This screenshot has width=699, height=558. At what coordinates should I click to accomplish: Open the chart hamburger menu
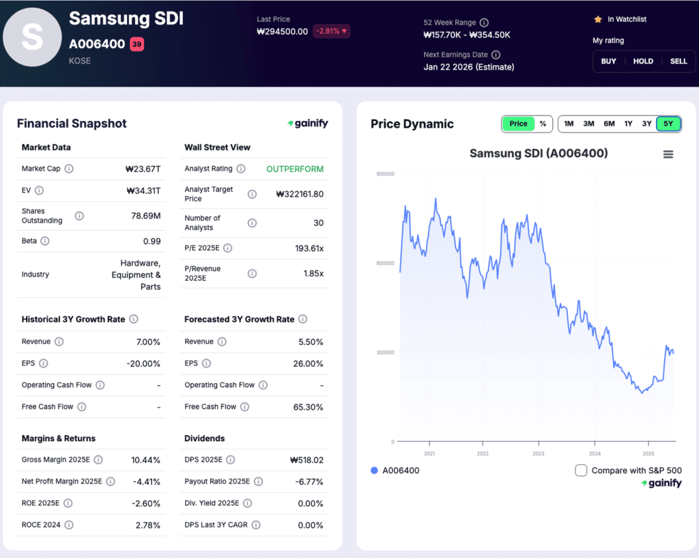click(x=668, y=154)
